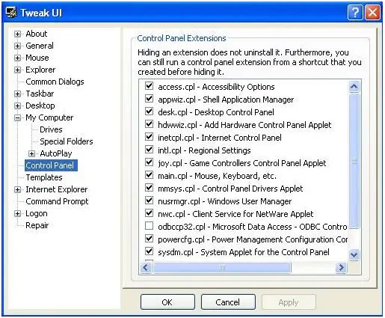The width and height of the screenshot is (385, 318).
Task: Select inetcpl.cpl - Internet Control Panel text
Action: coord(220,138)
